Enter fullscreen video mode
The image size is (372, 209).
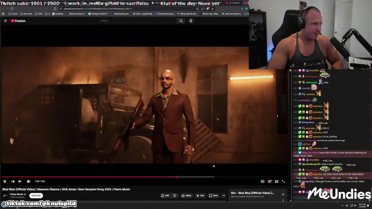284,181
